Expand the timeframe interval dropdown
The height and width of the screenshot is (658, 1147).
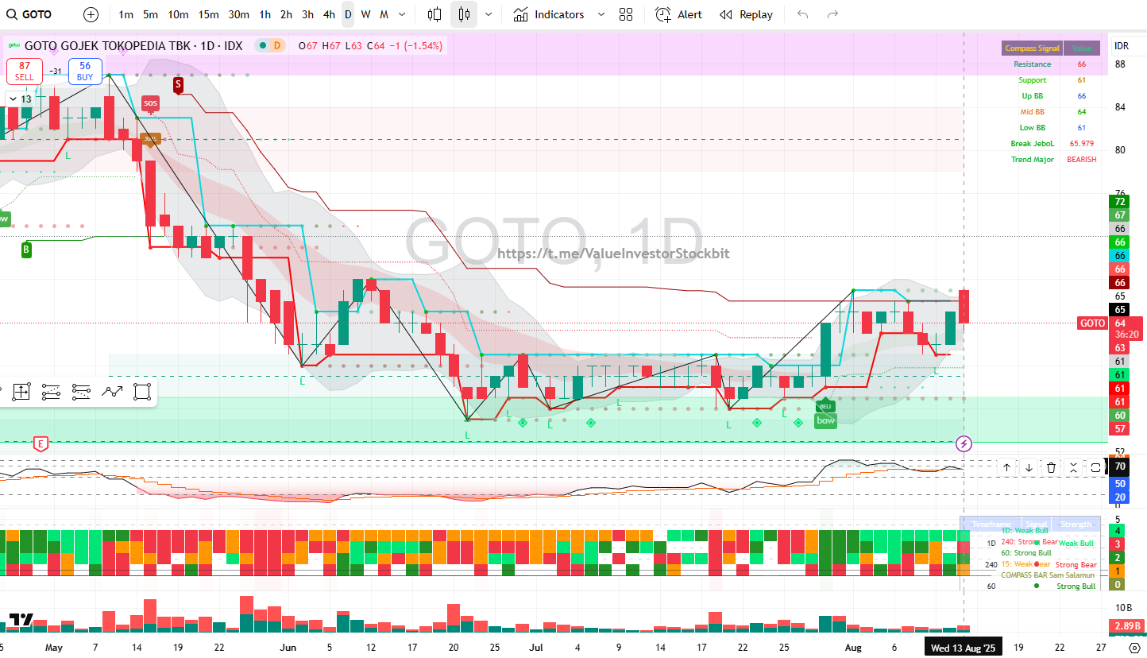click(x=403, y=14)
